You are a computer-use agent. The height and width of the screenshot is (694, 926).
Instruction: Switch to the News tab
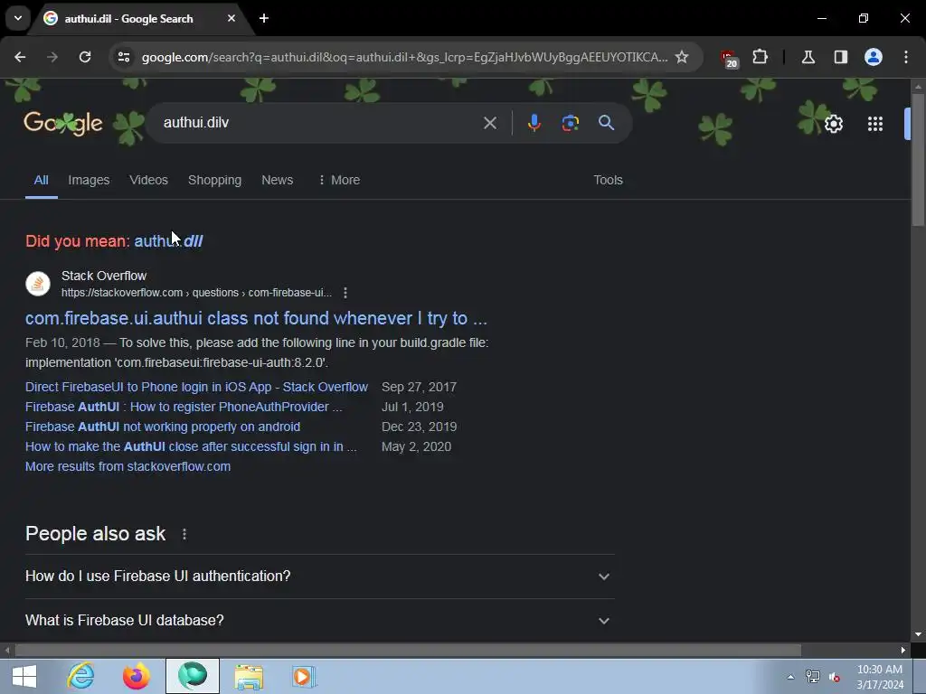pyautogui.click(x=277, y=180)
